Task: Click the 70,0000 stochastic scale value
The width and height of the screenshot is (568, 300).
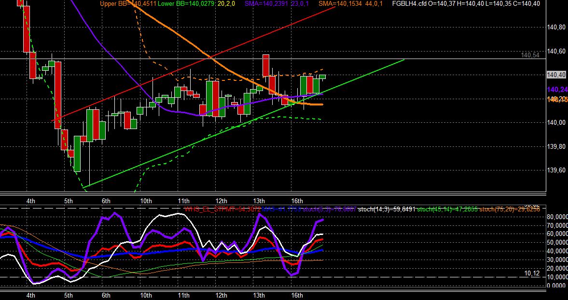Action: (557, 225)
